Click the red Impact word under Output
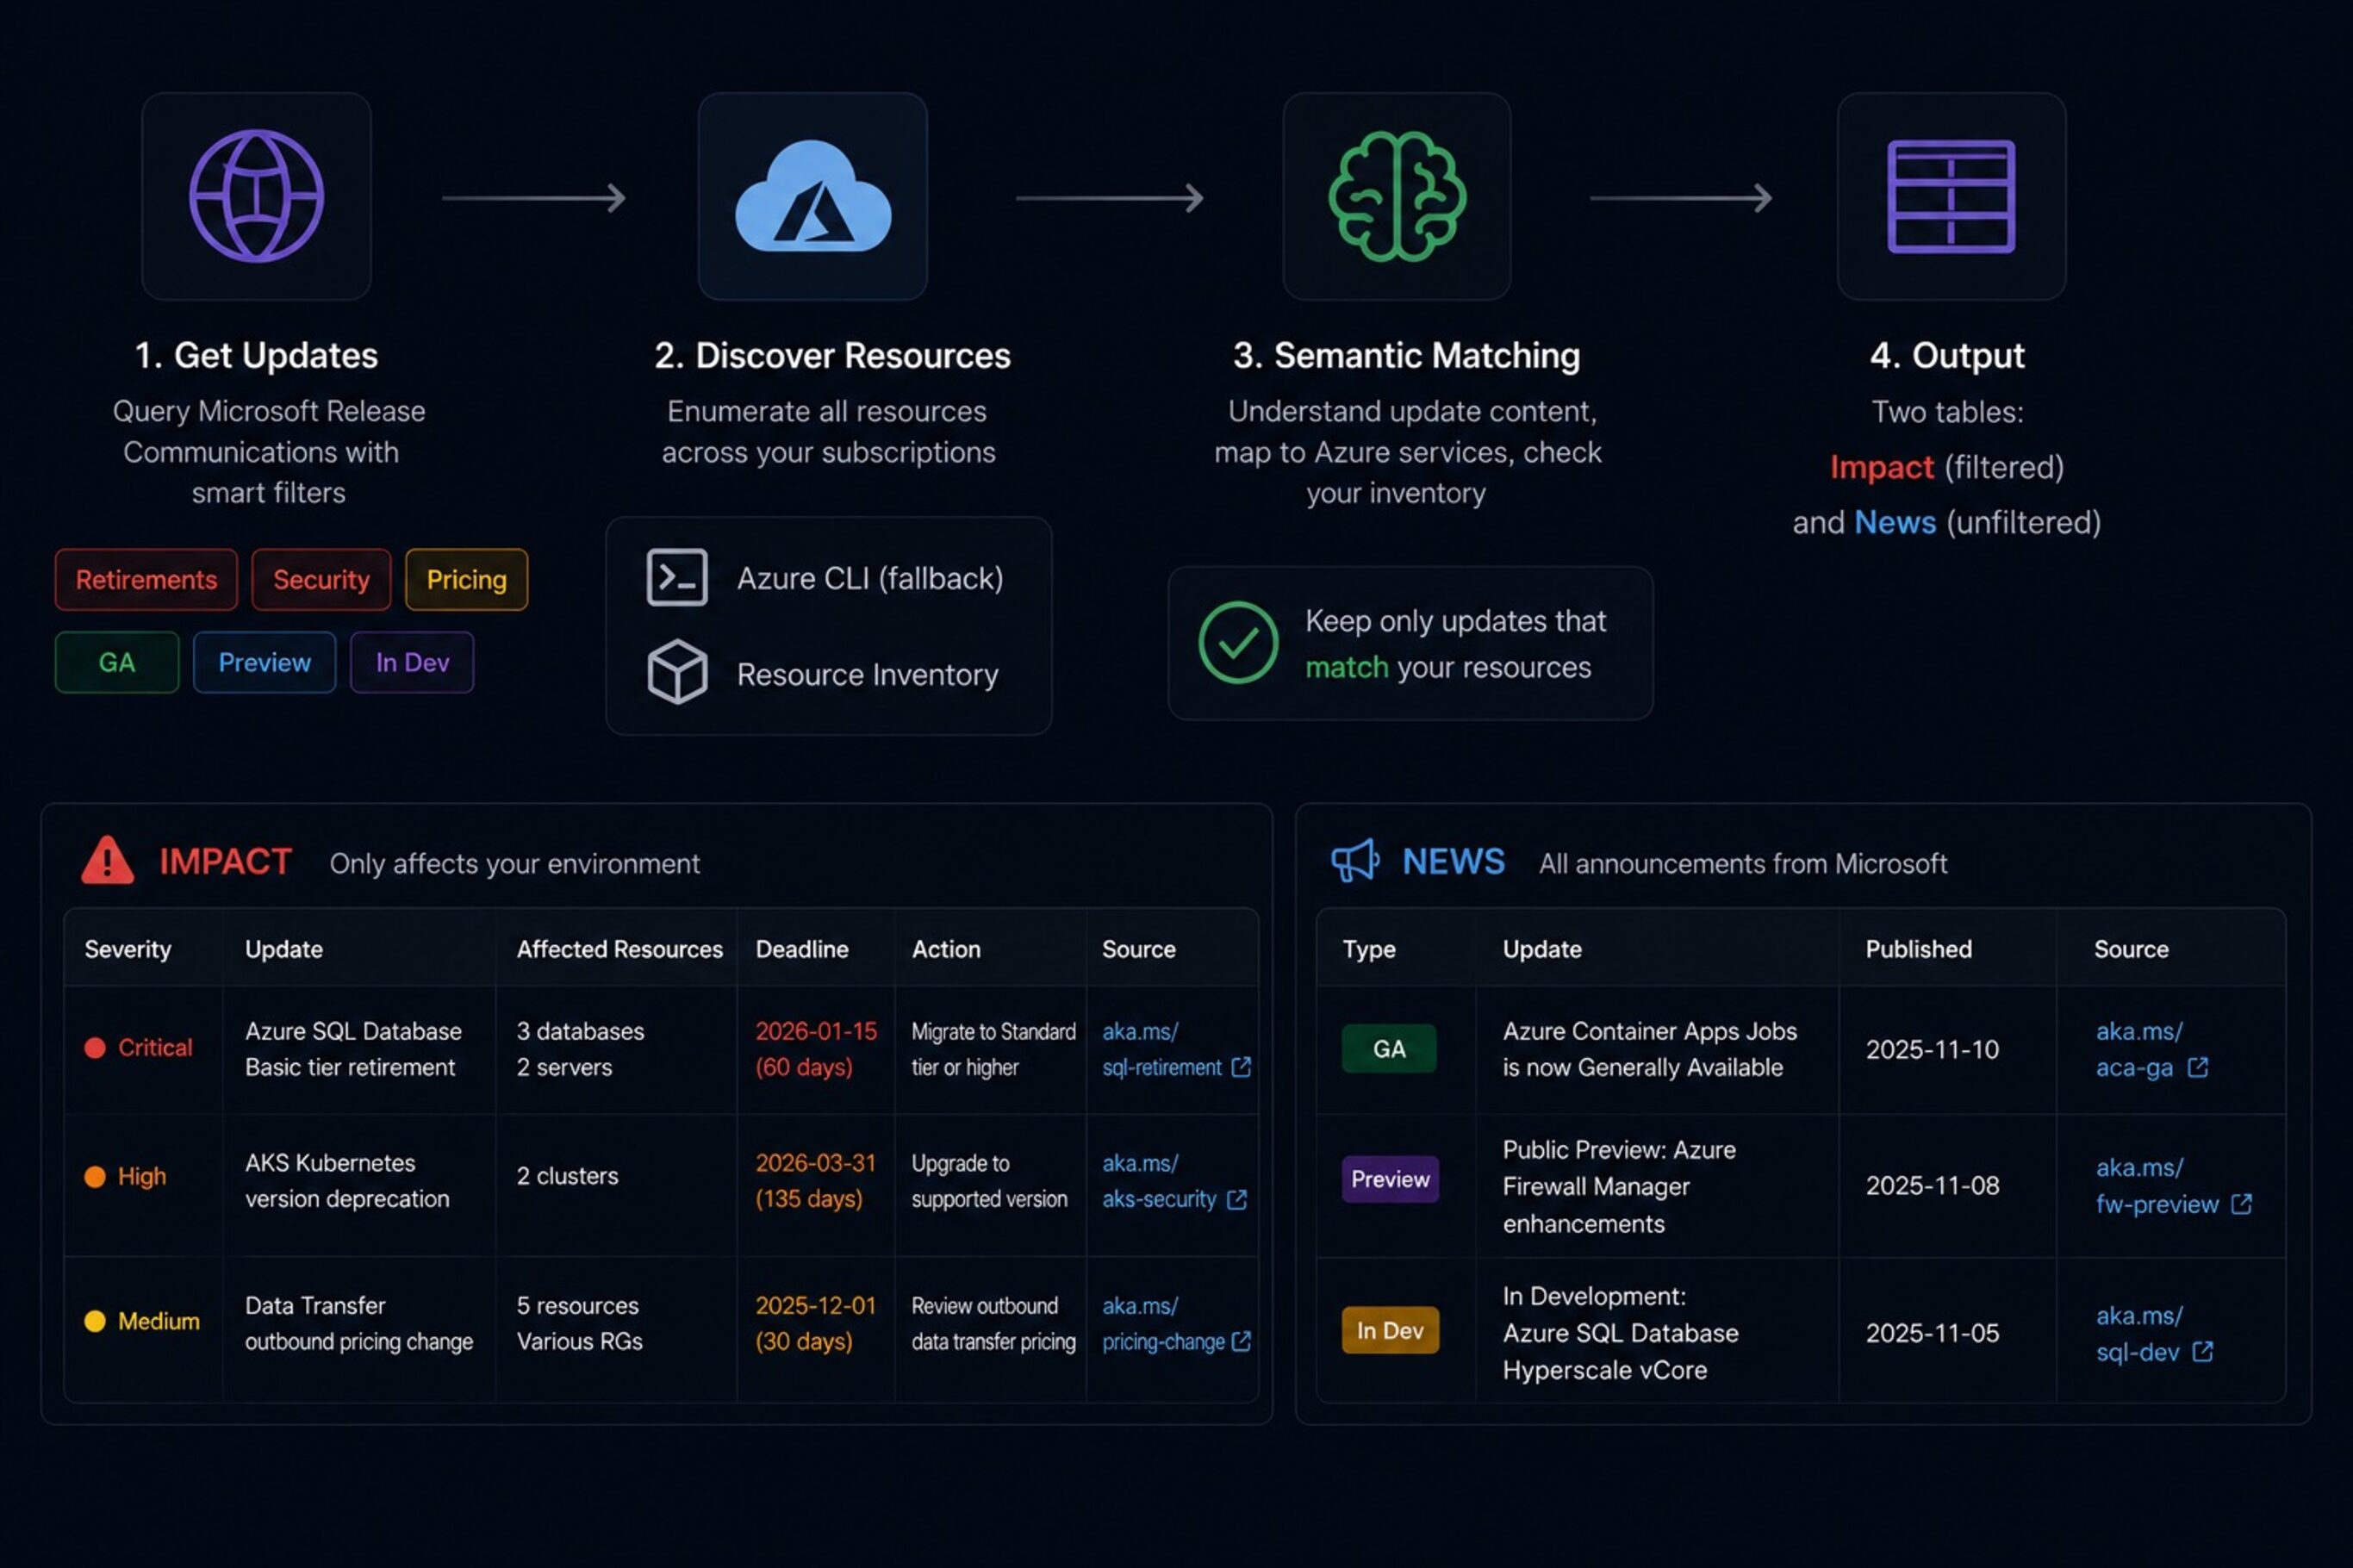Viewport: 2353px width, 1568px height. coord(1881,467)
